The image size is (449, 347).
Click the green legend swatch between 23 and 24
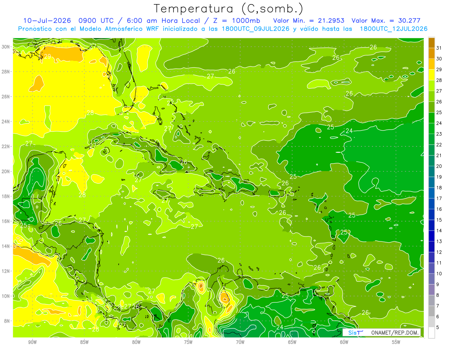point(431,128)
